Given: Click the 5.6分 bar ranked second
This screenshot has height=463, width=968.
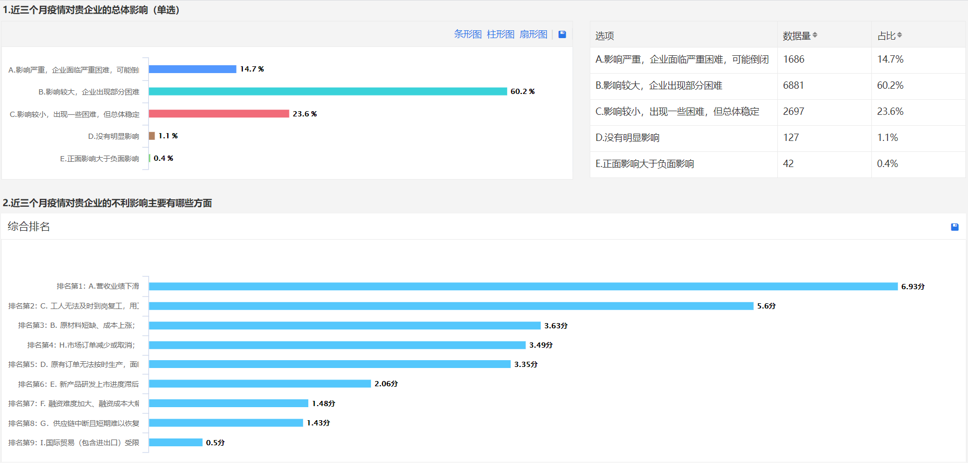Looking at the screenshot, I should 451,306.
